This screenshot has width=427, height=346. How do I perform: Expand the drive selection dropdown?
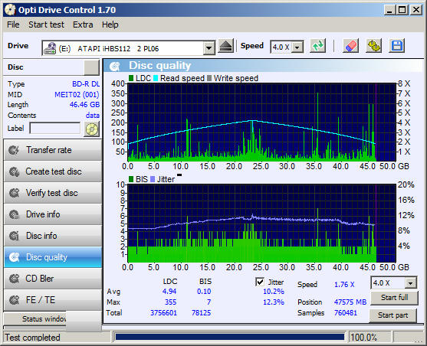[x=209, y=48]
